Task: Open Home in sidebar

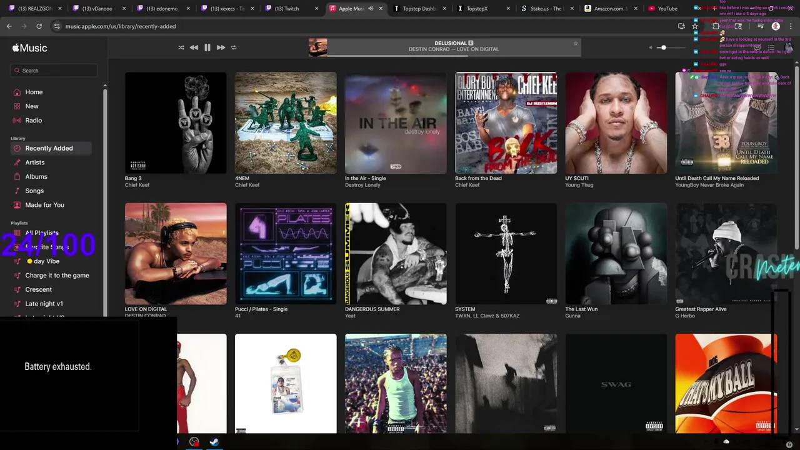Action: 34,92
